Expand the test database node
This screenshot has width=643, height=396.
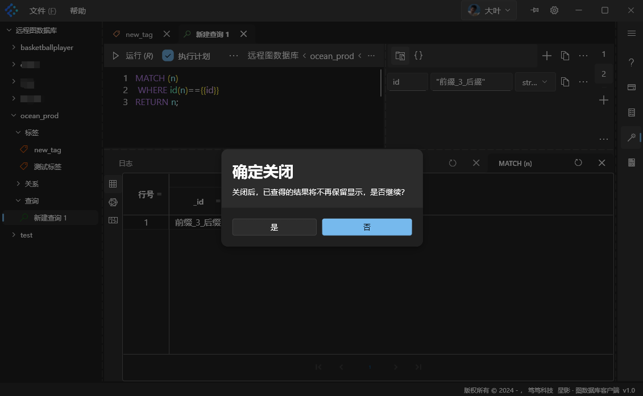[14, 235]
